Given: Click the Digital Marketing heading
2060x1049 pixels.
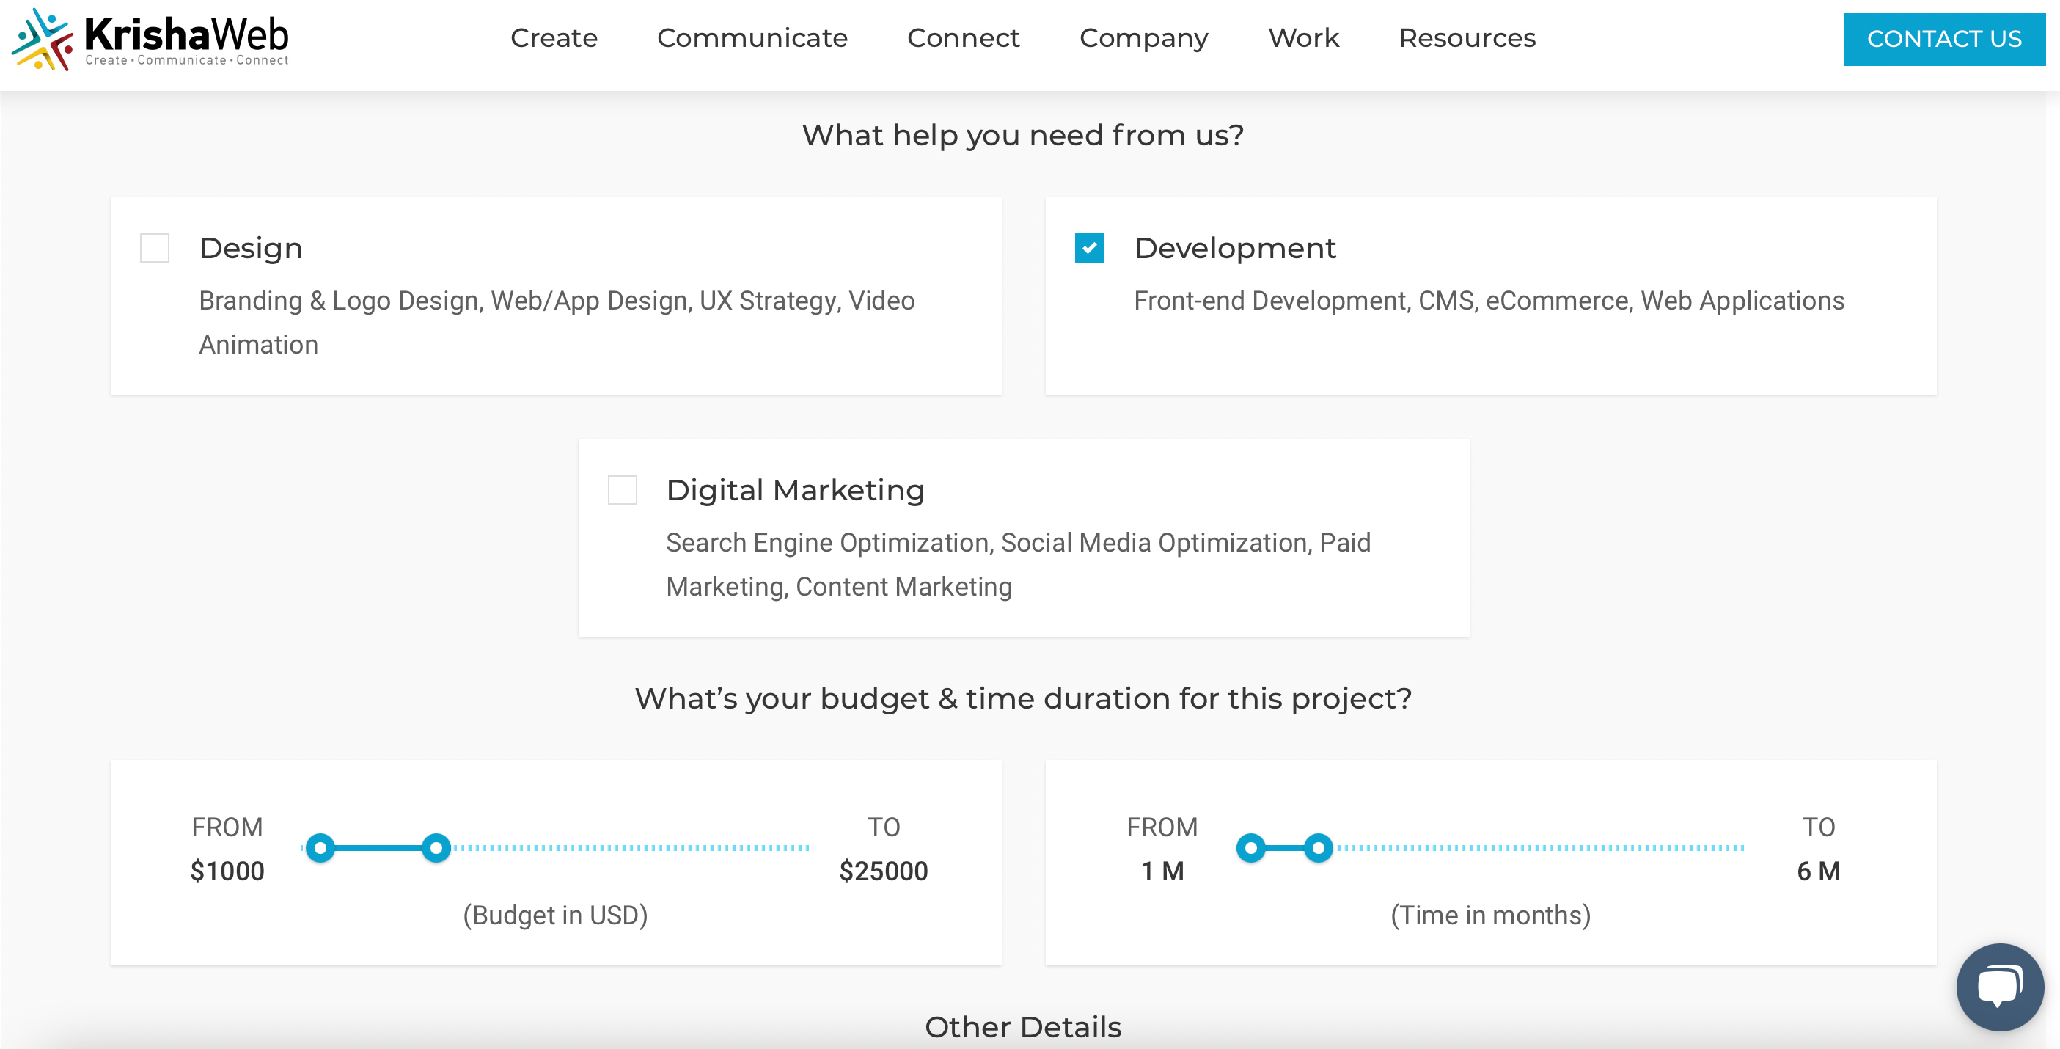Looking at the screenshot, I should (x=796, y=490).
